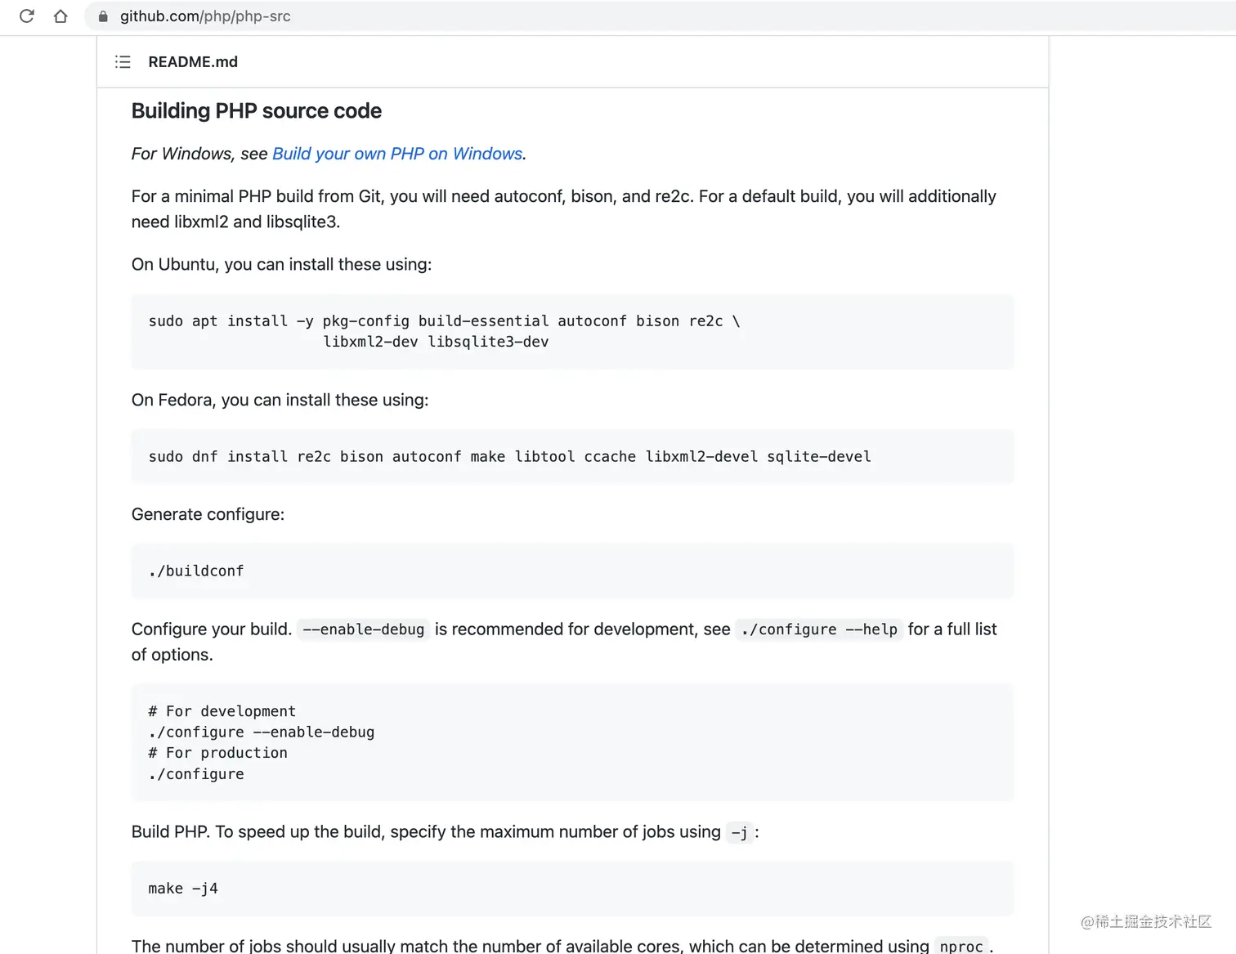Viewport: 1236px width, 954px height.
Task: Open the README outline list icon
Action: [x=123, y=62]
